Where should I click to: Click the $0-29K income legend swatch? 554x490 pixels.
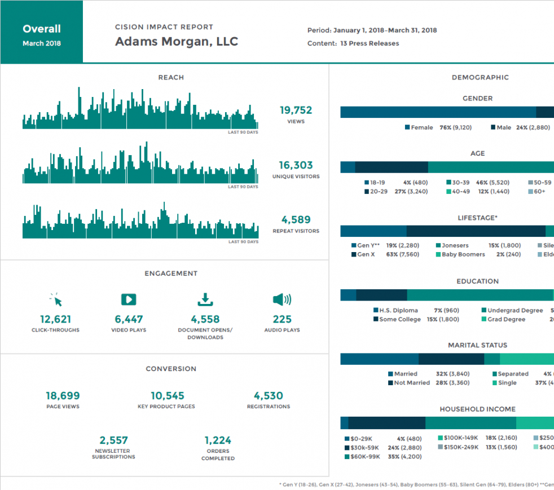click(347, 439)
